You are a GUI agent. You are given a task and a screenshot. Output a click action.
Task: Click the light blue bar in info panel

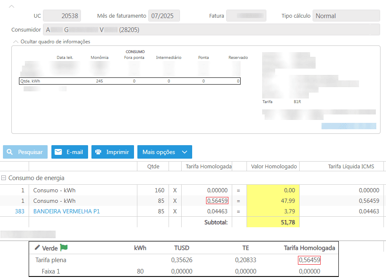tap(349, 126)
